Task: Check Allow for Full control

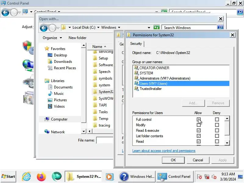Action: 199,120
